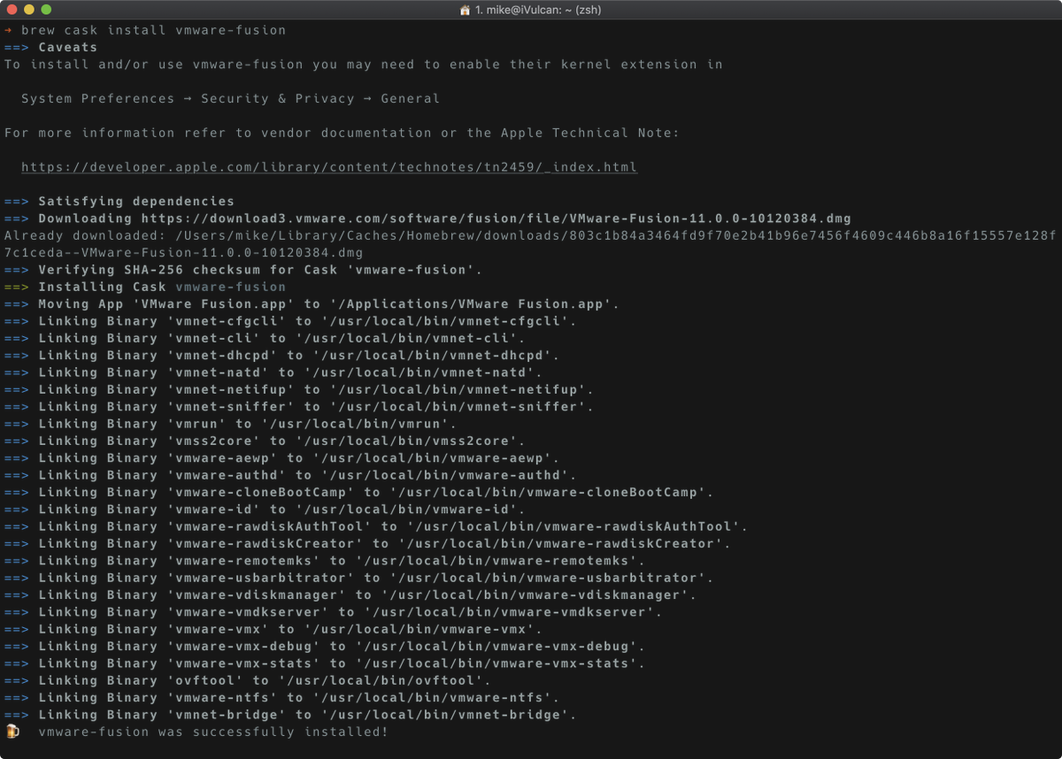Click the Linking Binary 'ovftool' line
Viewport: 1062px width, 759px height.
(x=248, y=680)
